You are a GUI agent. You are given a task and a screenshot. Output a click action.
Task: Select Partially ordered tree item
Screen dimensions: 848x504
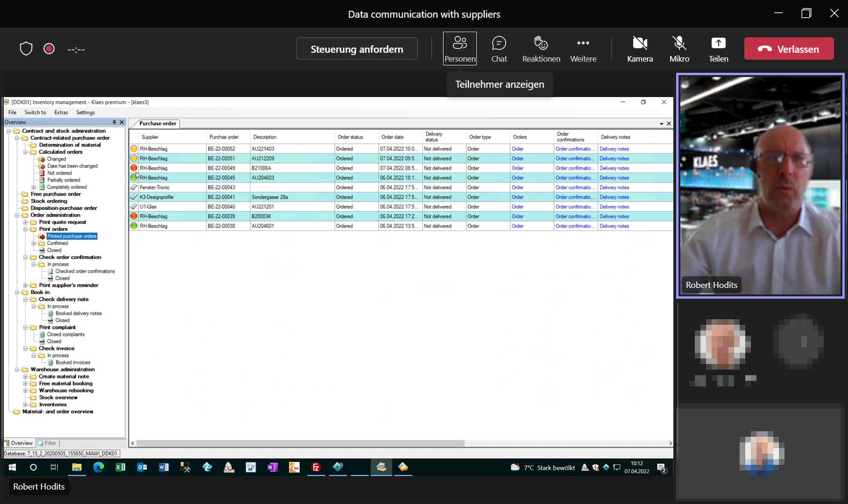click(x=64, y=180)
